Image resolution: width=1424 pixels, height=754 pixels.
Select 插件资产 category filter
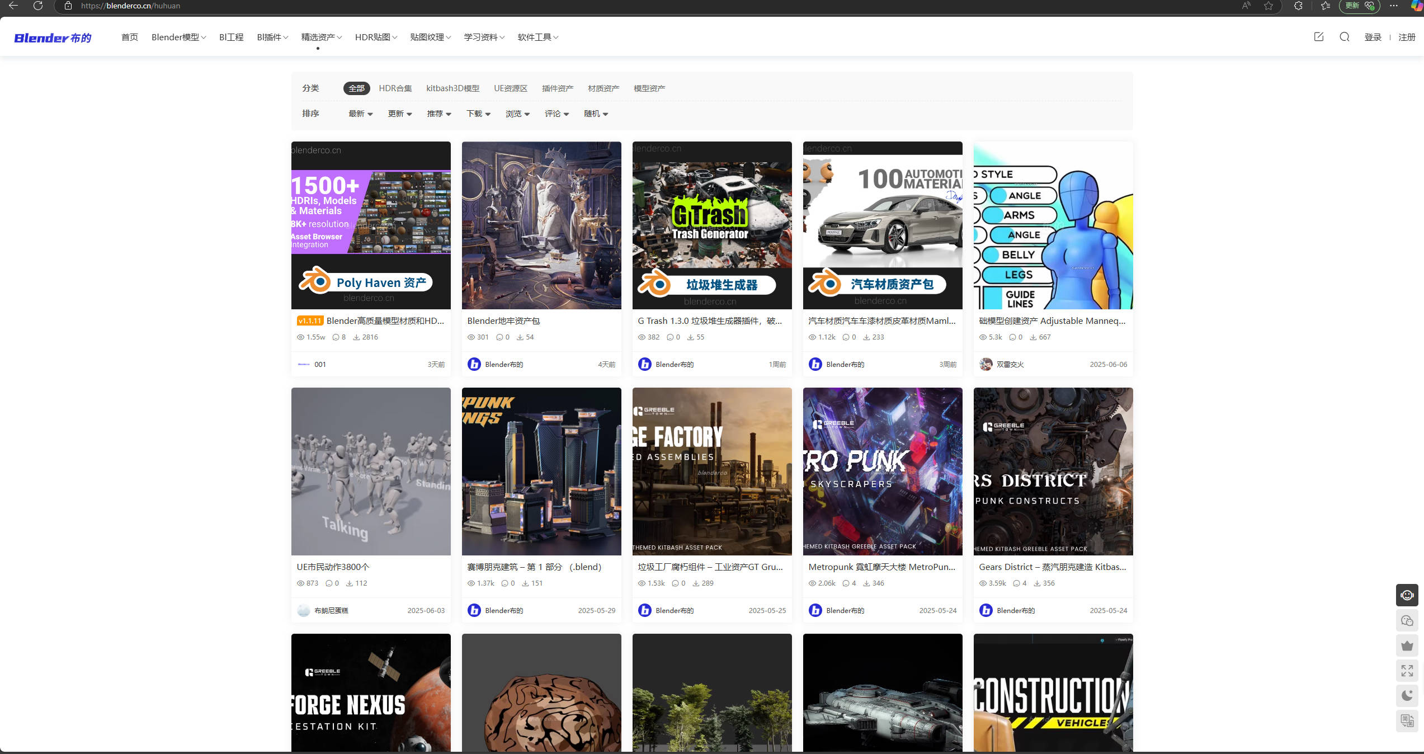[557, 88]
